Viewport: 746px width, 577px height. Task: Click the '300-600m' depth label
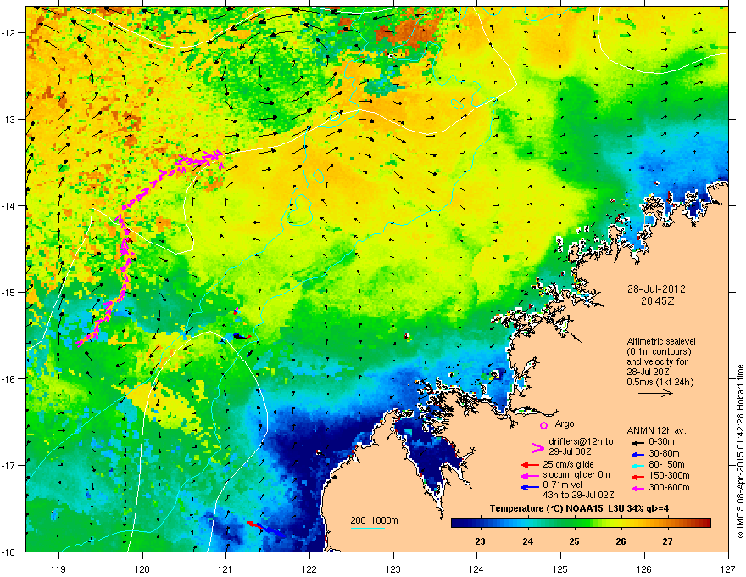tap(669, 488)
